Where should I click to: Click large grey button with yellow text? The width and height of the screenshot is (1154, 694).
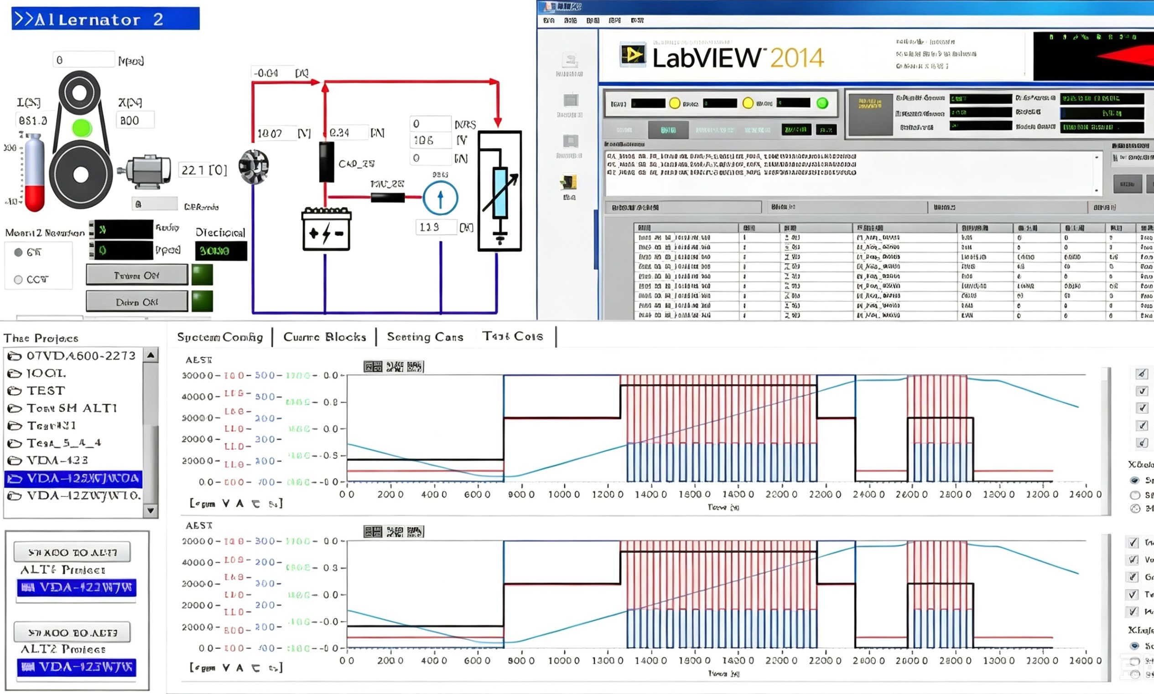click(870, 114)
